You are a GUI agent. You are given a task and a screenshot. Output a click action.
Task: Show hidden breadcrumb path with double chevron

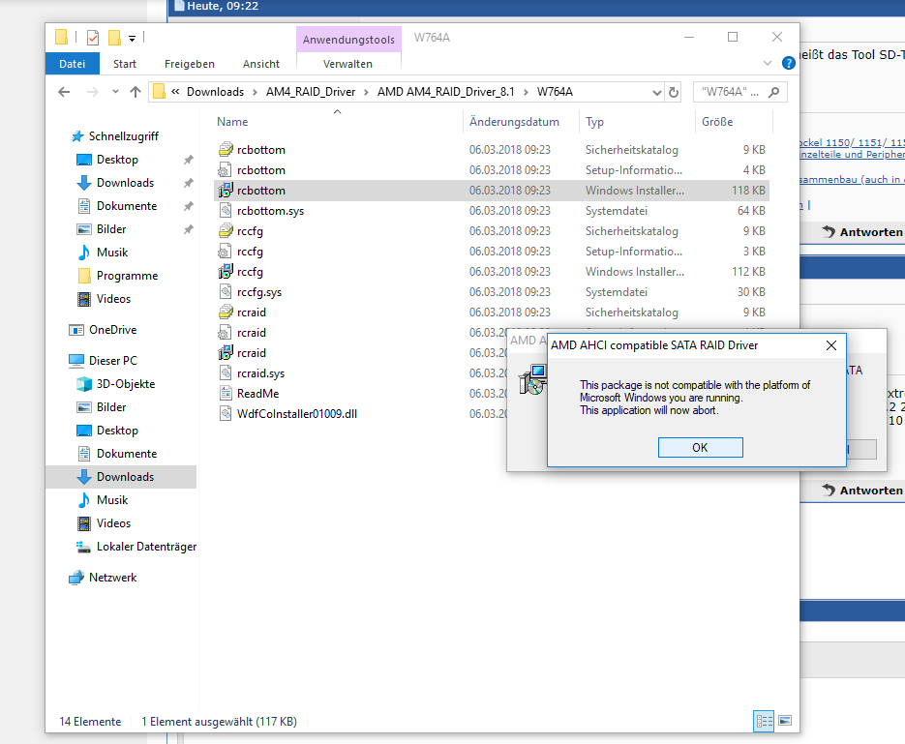coord(175,91)
